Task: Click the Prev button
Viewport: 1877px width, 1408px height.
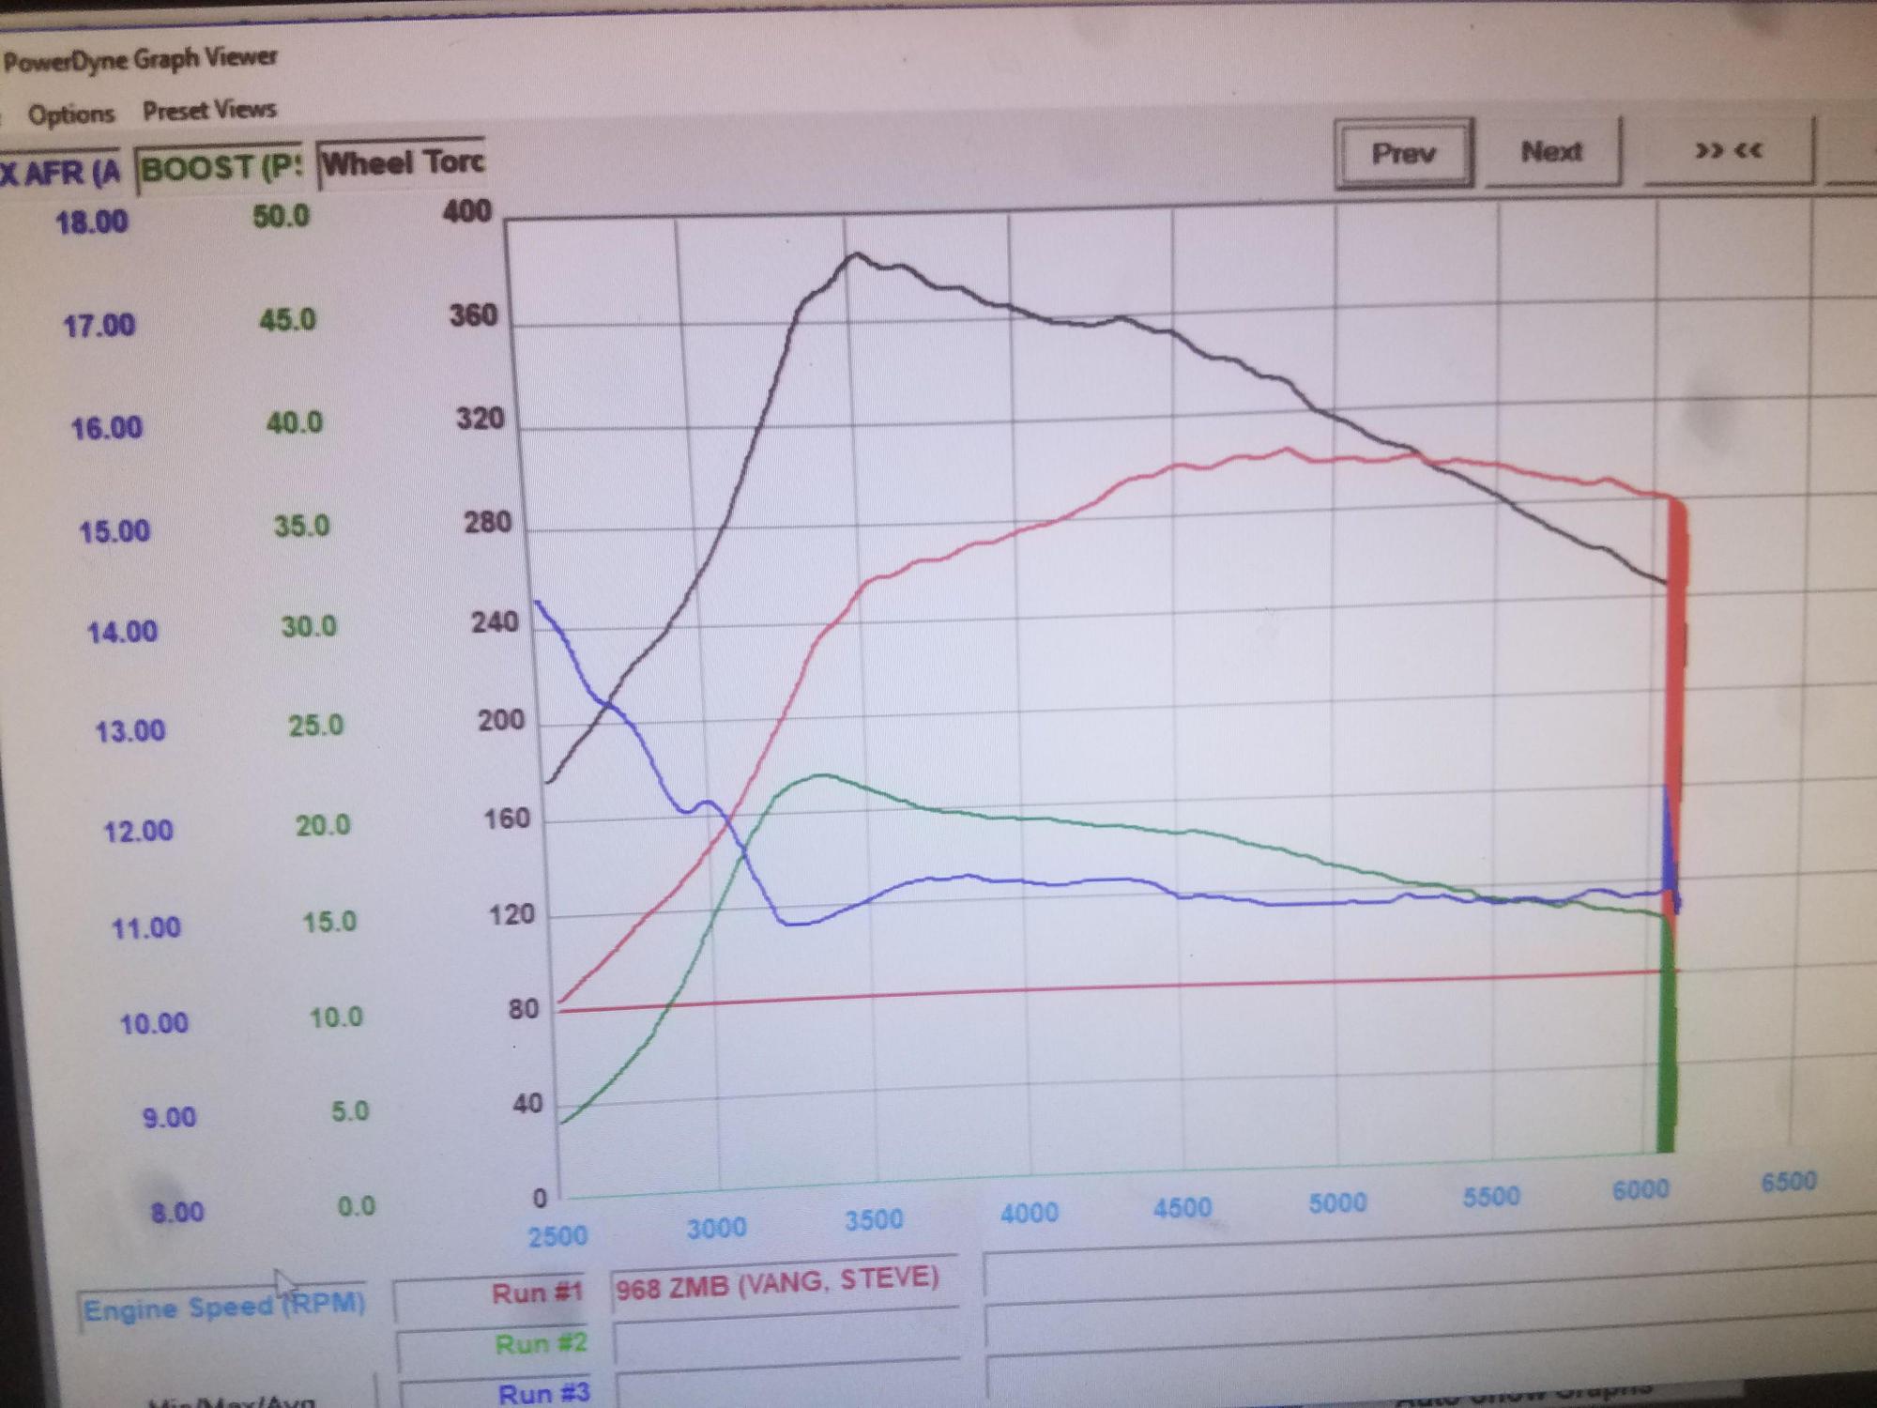Action: pyautogui.click(x=1403, y=153)
